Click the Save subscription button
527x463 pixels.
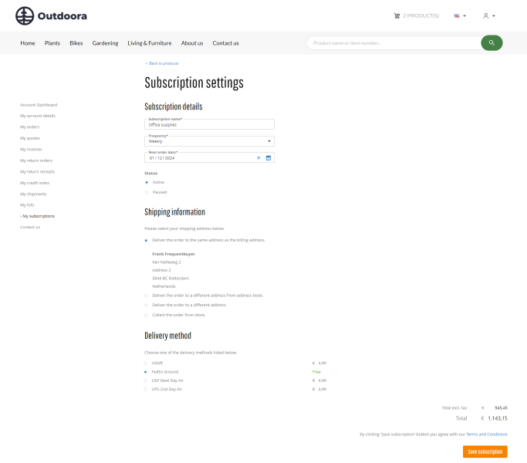click(x=485, y=451)
